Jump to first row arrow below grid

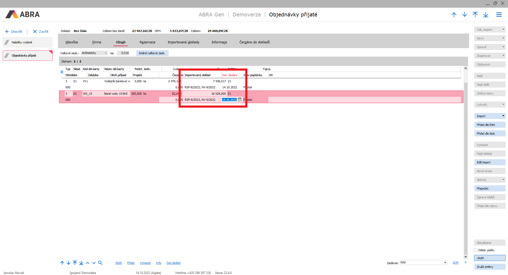click(x=75, y=263)
